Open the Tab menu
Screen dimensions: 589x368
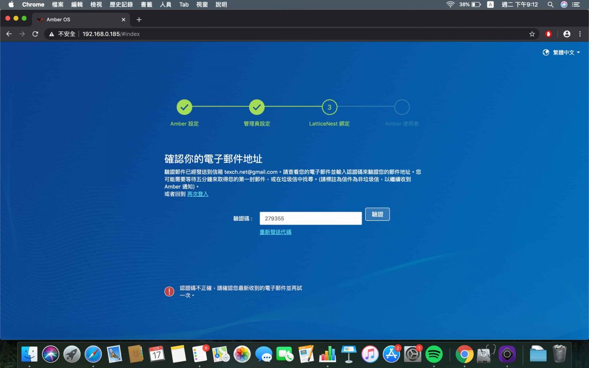[x=184, y=4]
